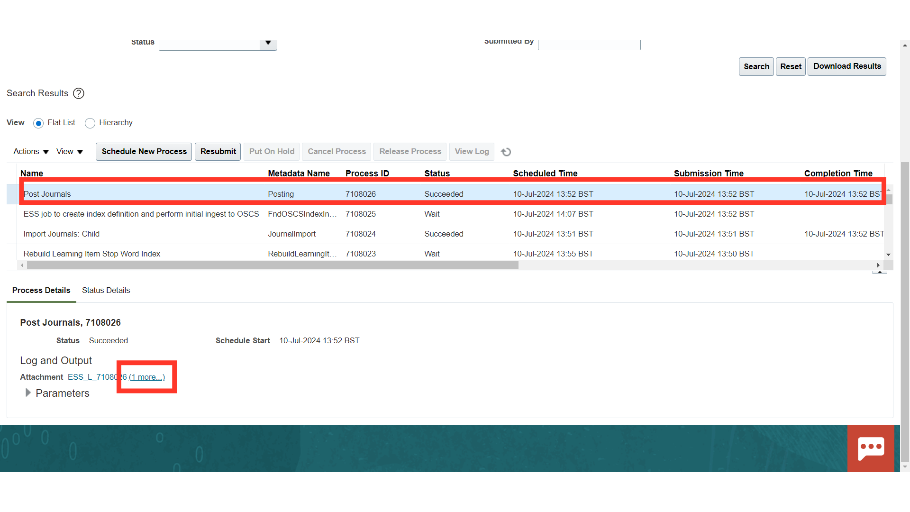Select the Flat List radio button
The height and width of the screenshot is (512, 910).
(x=38, y=123)
